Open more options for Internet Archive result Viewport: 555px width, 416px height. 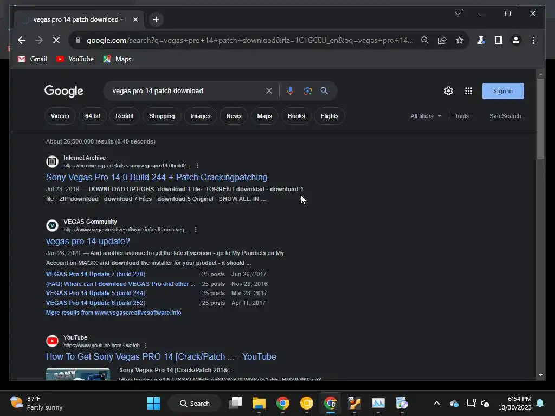click(197, 166)
